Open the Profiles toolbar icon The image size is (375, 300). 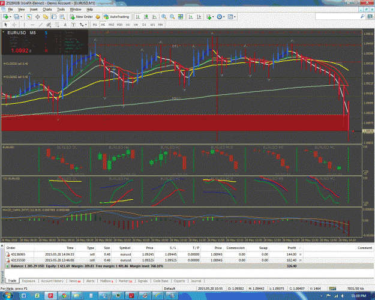tap(16, 17)
